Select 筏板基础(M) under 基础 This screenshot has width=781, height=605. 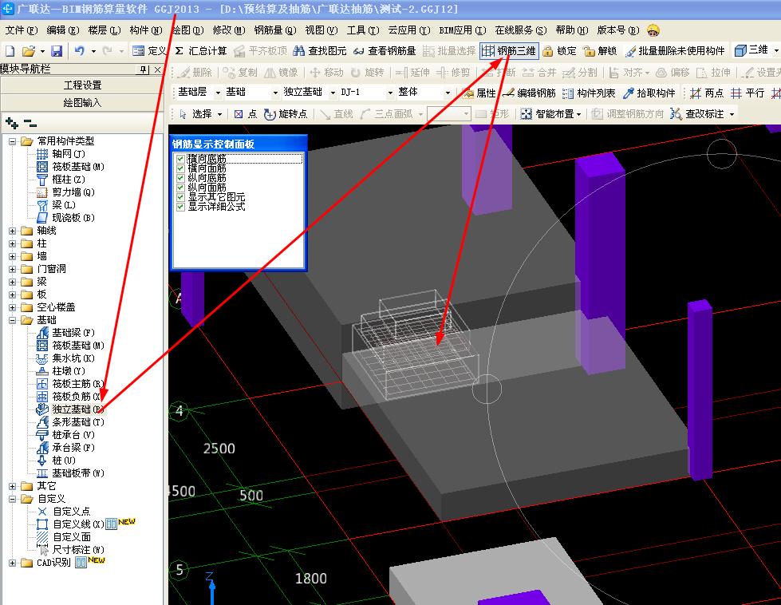coord(71,346)
